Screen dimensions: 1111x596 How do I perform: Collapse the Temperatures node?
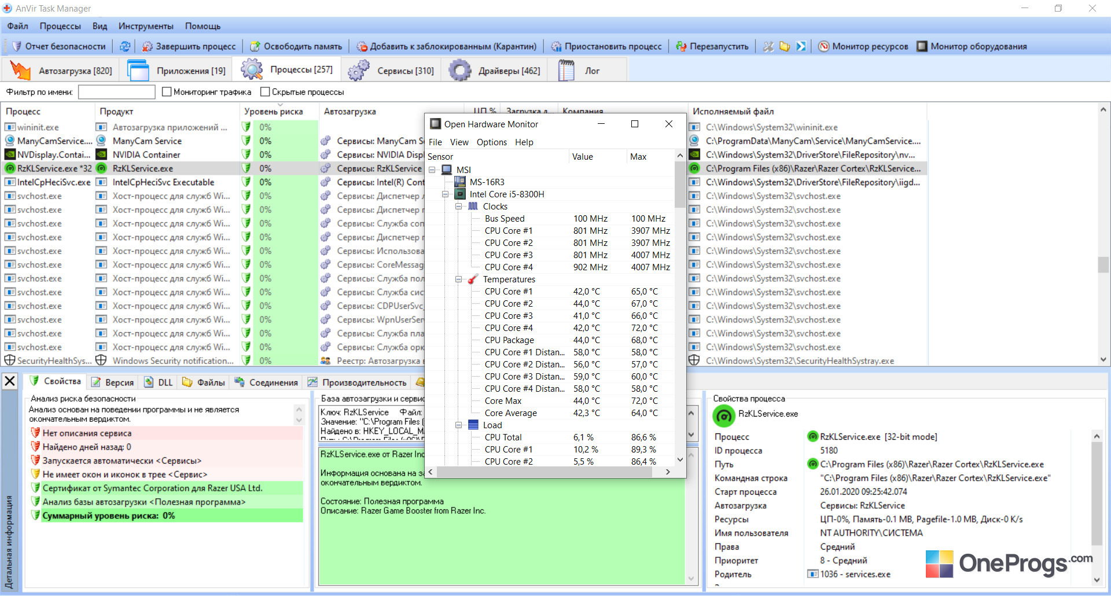[x=459, y=279]
